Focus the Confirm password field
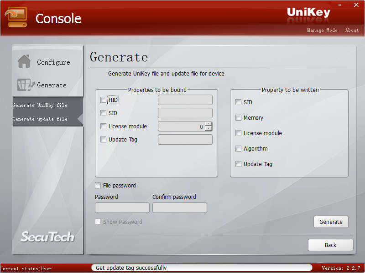365x273 pixels. coord(180,207)
